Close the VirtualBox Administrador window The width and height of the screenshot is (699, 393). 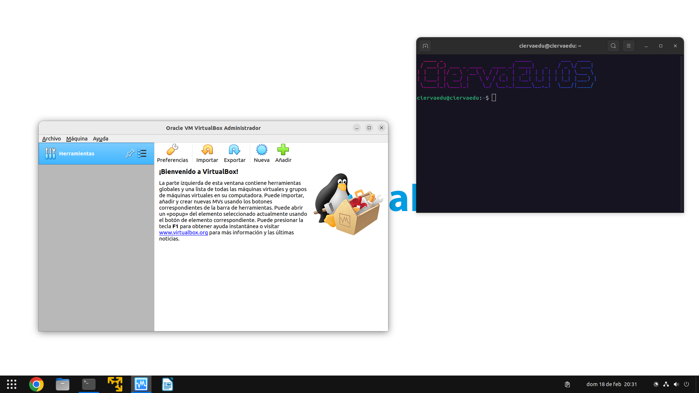382,128
